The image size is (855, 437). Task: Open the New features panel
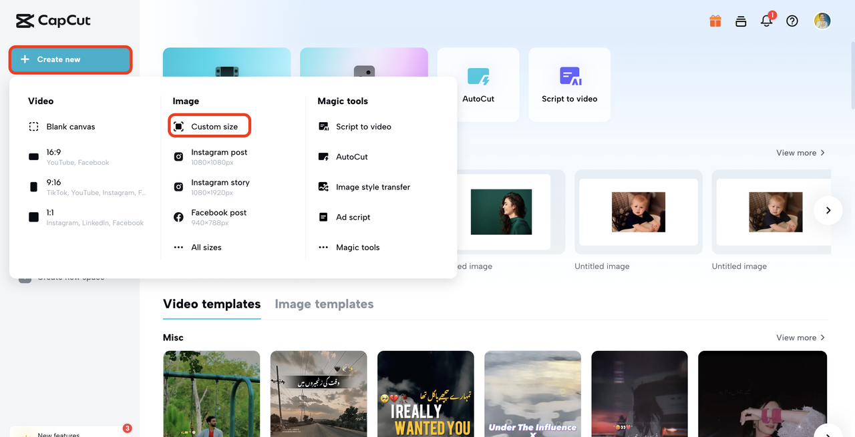tap(69, 432)
